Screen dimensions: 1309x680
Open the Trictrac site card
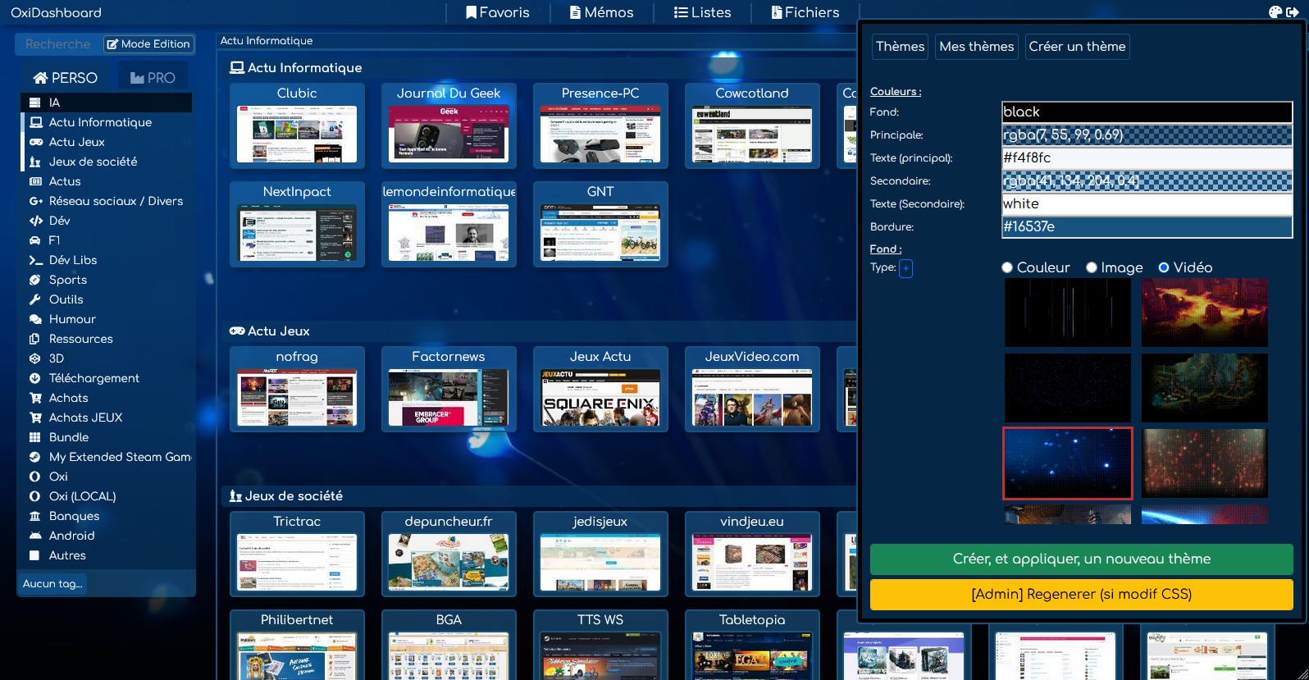click(x=297, y=554)
